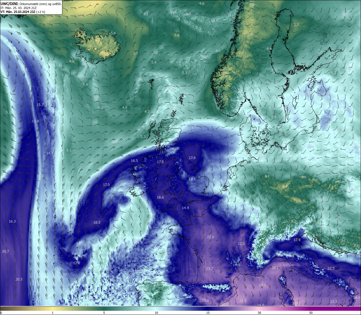361x315 pixels.
Task: Click the 18.5 value label
Action: [x=97, y=223]
